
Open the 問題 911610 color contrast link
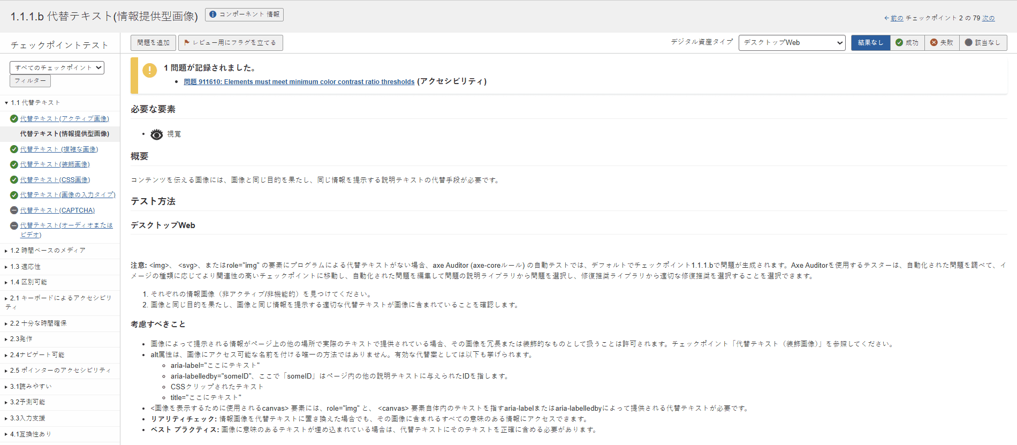click(x=299, y=82)
